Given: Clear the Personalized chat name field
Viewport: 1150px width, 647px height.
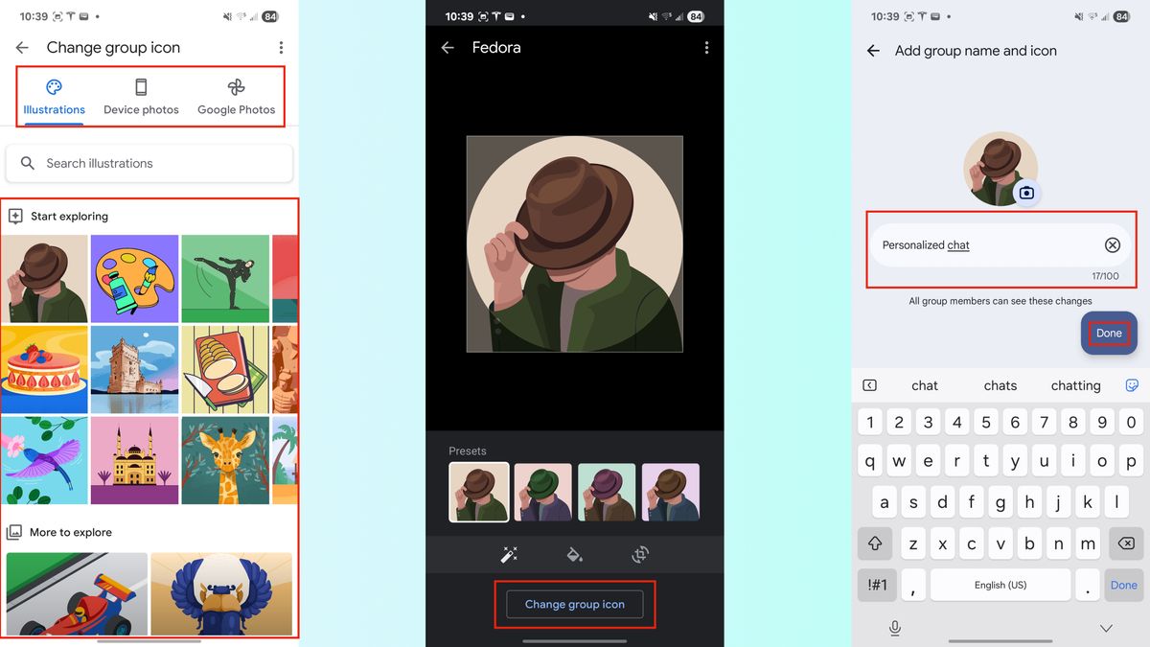Looking at the screenshot, I should (1112, 245).
